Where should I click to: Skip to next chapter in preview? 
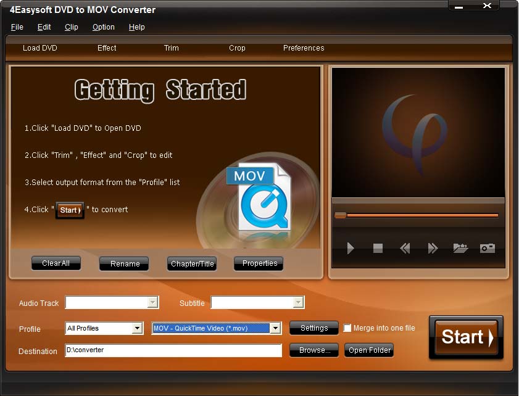click(x=433, y=248)
